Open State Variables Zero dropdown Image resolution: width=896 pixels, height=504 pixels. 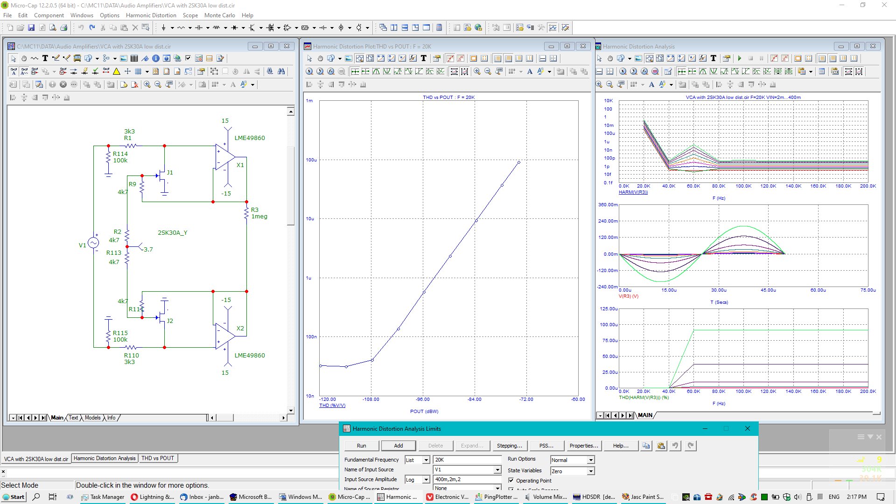[591, 471]
